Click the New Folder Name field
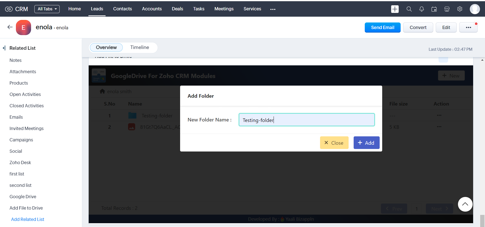The image size is (485, 227). [x=306, y=120]
